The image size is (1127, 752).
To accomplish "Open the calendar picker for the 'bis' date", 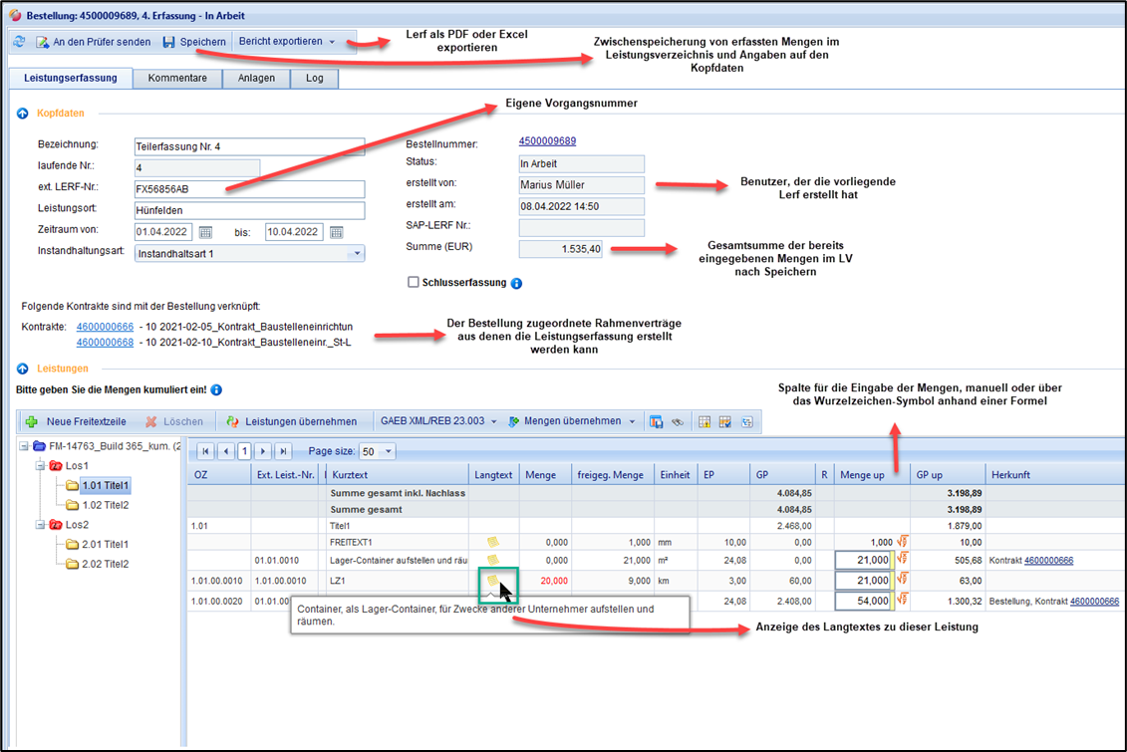I will [337, 232].
